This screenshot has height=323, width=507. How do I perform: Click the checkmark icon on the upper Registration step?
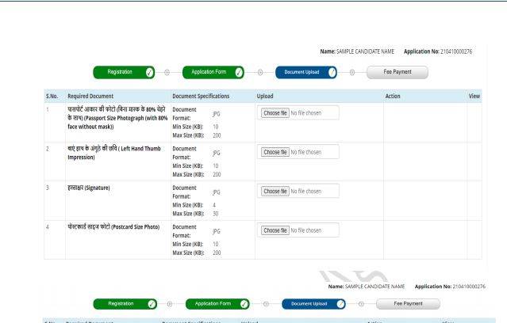point(150,73)
